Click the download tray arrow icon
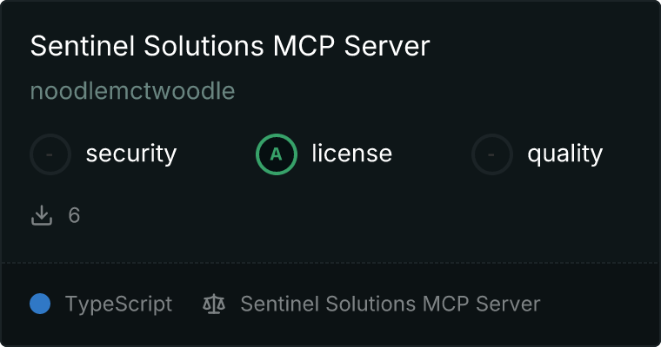 (42, 215)
